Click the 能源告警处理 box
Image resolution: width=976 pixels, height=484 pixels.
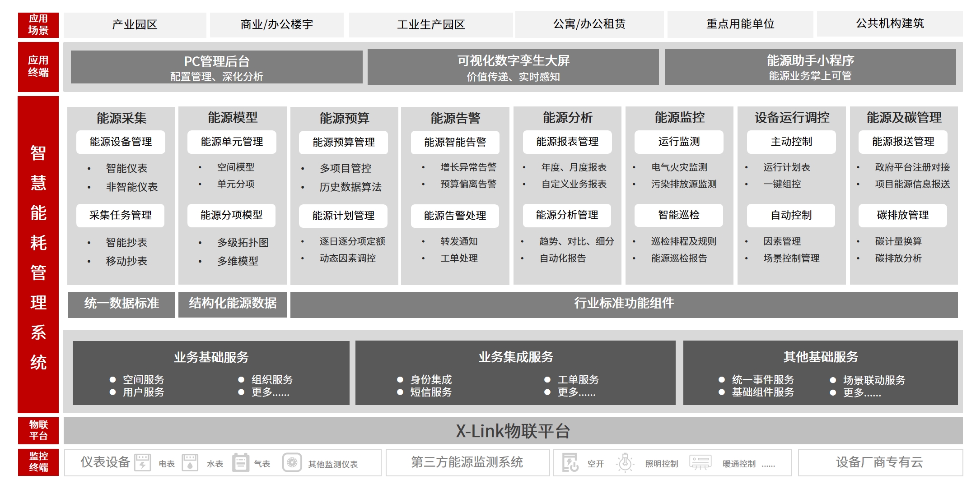(455, 216)
